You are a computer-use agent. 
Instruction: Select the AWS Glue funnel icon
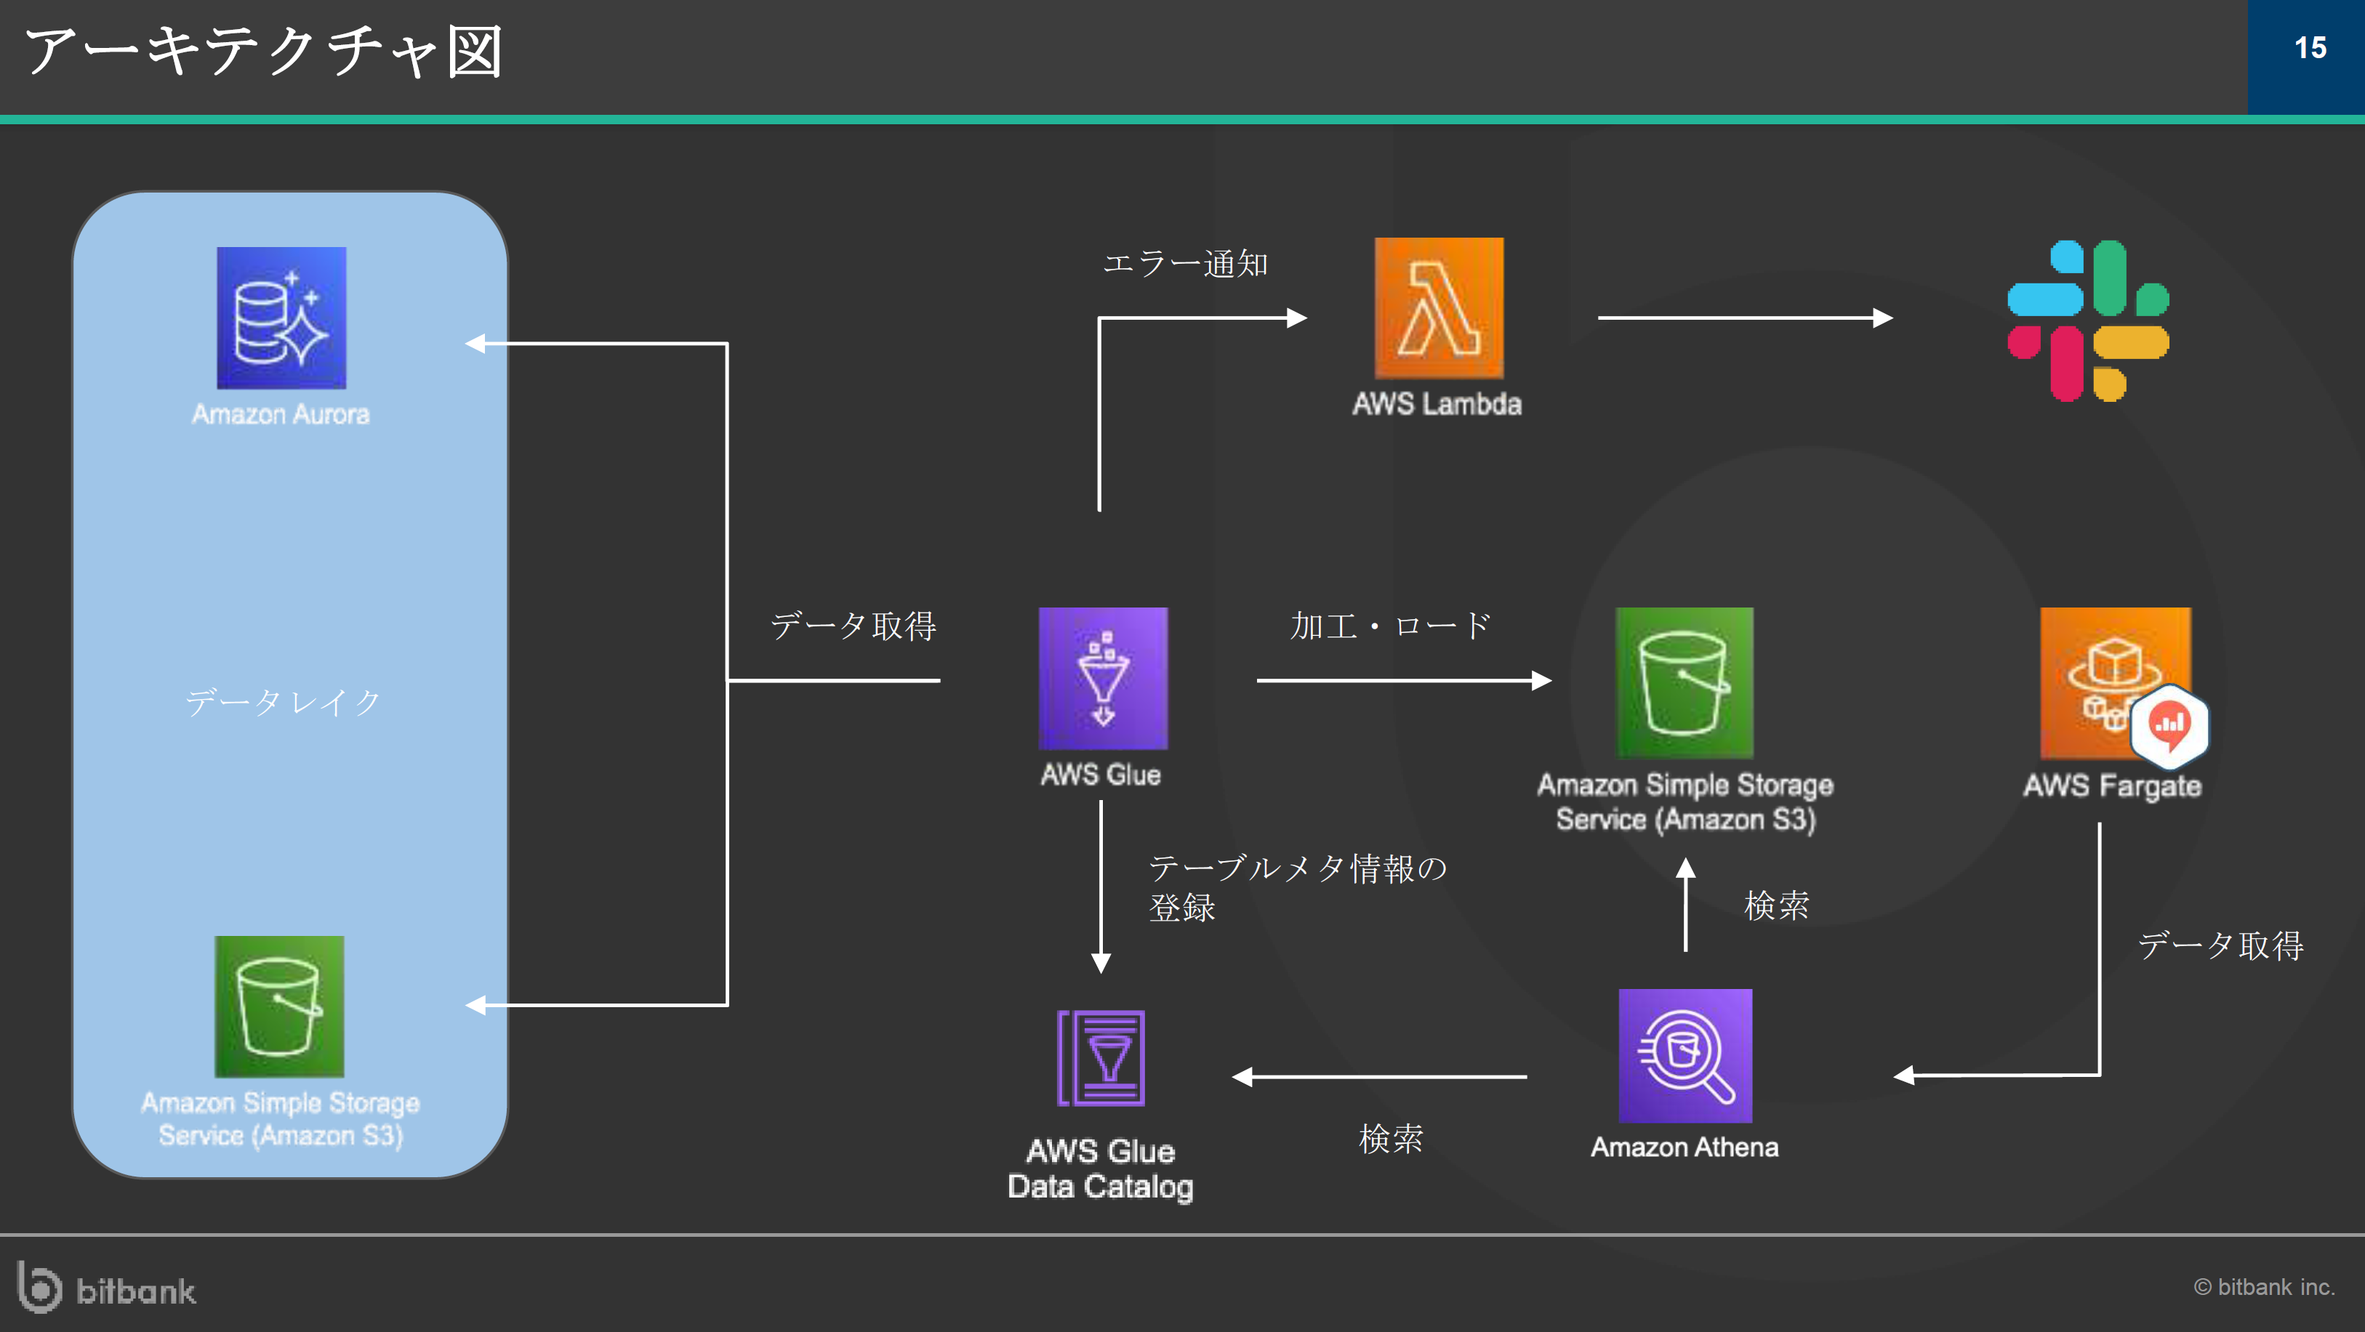[x=1103, y=678]
